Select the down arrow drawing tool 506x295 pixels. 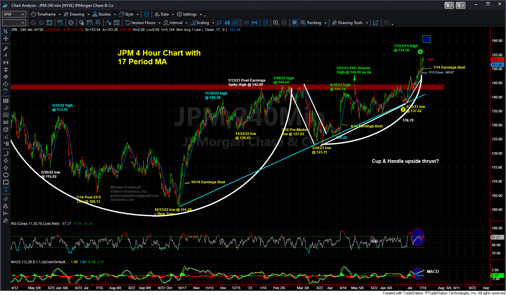pos(6,160)
